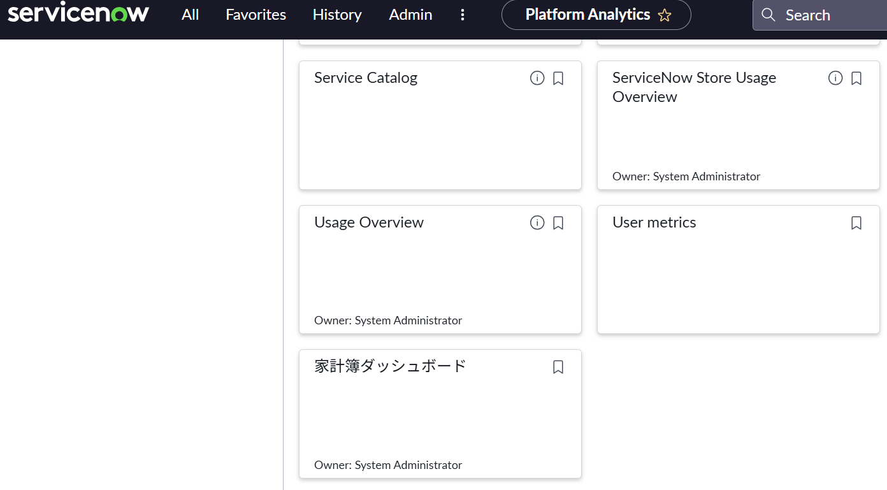This screenshot has width=887, height=490.
Task: Bookmark the ServiceNow Store Usage Overview card
Action: (x=856, y=78)
